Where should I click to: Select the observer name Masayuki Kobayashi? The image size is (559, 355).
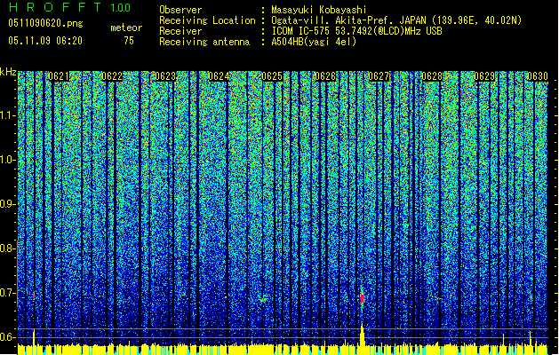319,11
